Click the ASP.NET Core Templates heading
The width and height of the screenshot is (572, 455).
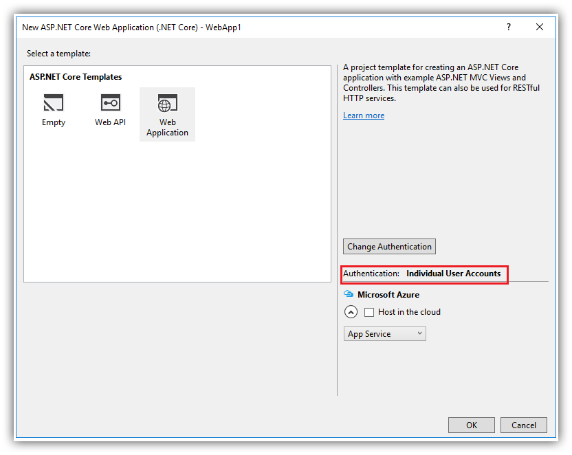pyautogui.click(x=76, y=77)
